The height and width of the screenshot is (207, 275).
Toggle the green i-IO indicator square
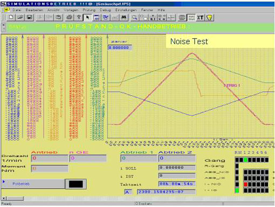pos(237,190)
